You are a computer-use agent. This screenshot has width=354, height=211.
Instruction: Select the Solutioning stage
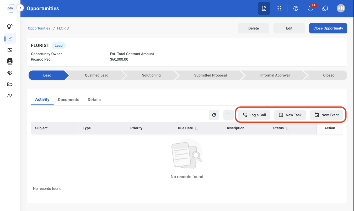point(151,75)
